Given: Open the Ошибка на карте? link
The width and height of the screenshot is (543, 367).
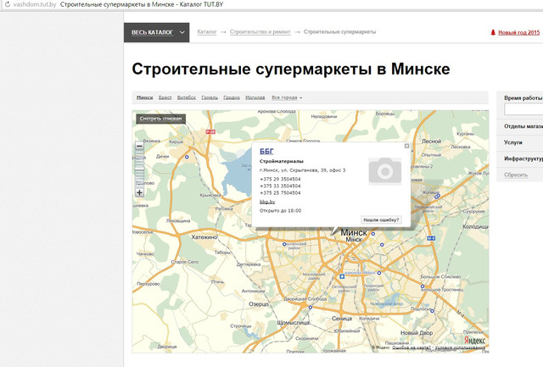Looking at the screenshot, I should pyautogui.click(x=411, y=348).
